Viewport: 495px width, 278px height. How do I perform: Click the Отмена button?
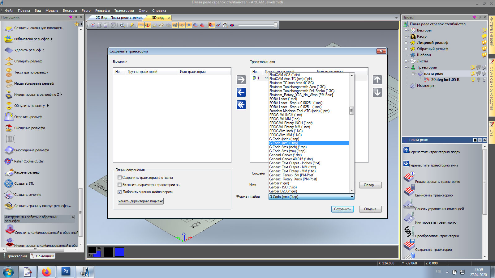tap(370, 209)
